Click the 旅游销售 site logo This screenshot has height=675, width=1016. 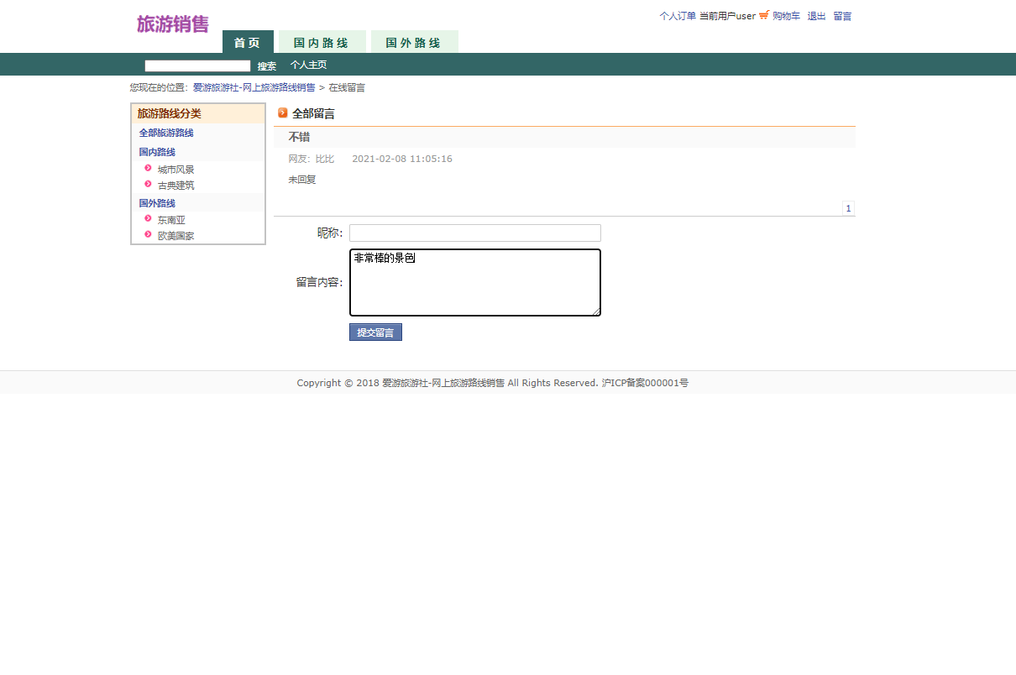pos(173,24)
